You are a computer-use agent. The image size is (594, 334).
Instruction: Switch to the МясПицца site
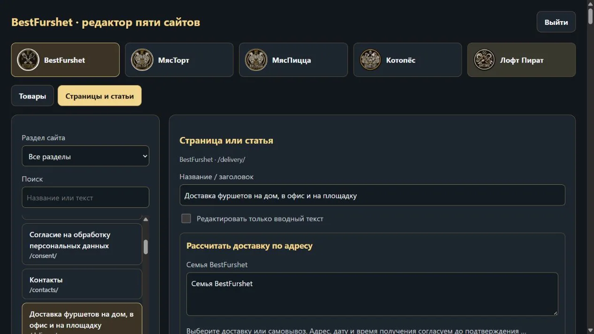click(293, 60)
